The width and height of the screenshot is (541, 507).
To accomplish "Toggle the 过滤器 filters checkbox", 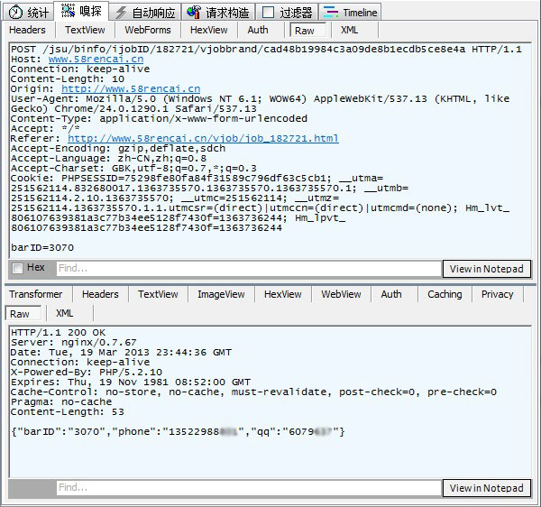I will click(x=268, y=13).
